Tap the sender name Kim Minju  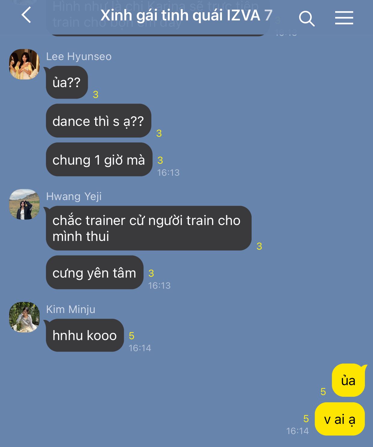71,309
